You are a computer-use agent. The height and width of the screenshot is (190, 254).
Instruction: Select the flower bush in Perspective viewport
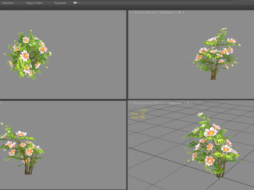212,145
